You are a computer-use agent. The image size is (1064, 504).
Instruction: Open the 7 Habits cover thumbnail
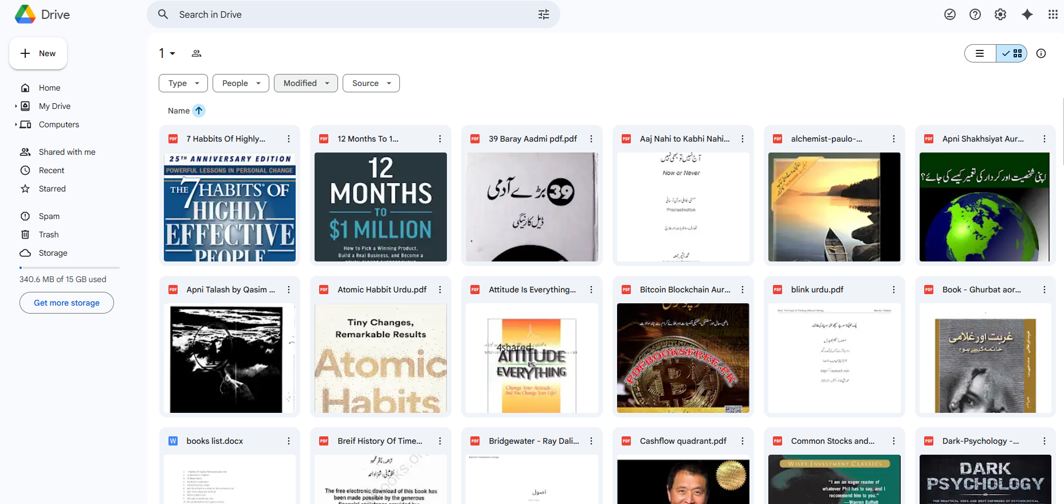point(230,207)
